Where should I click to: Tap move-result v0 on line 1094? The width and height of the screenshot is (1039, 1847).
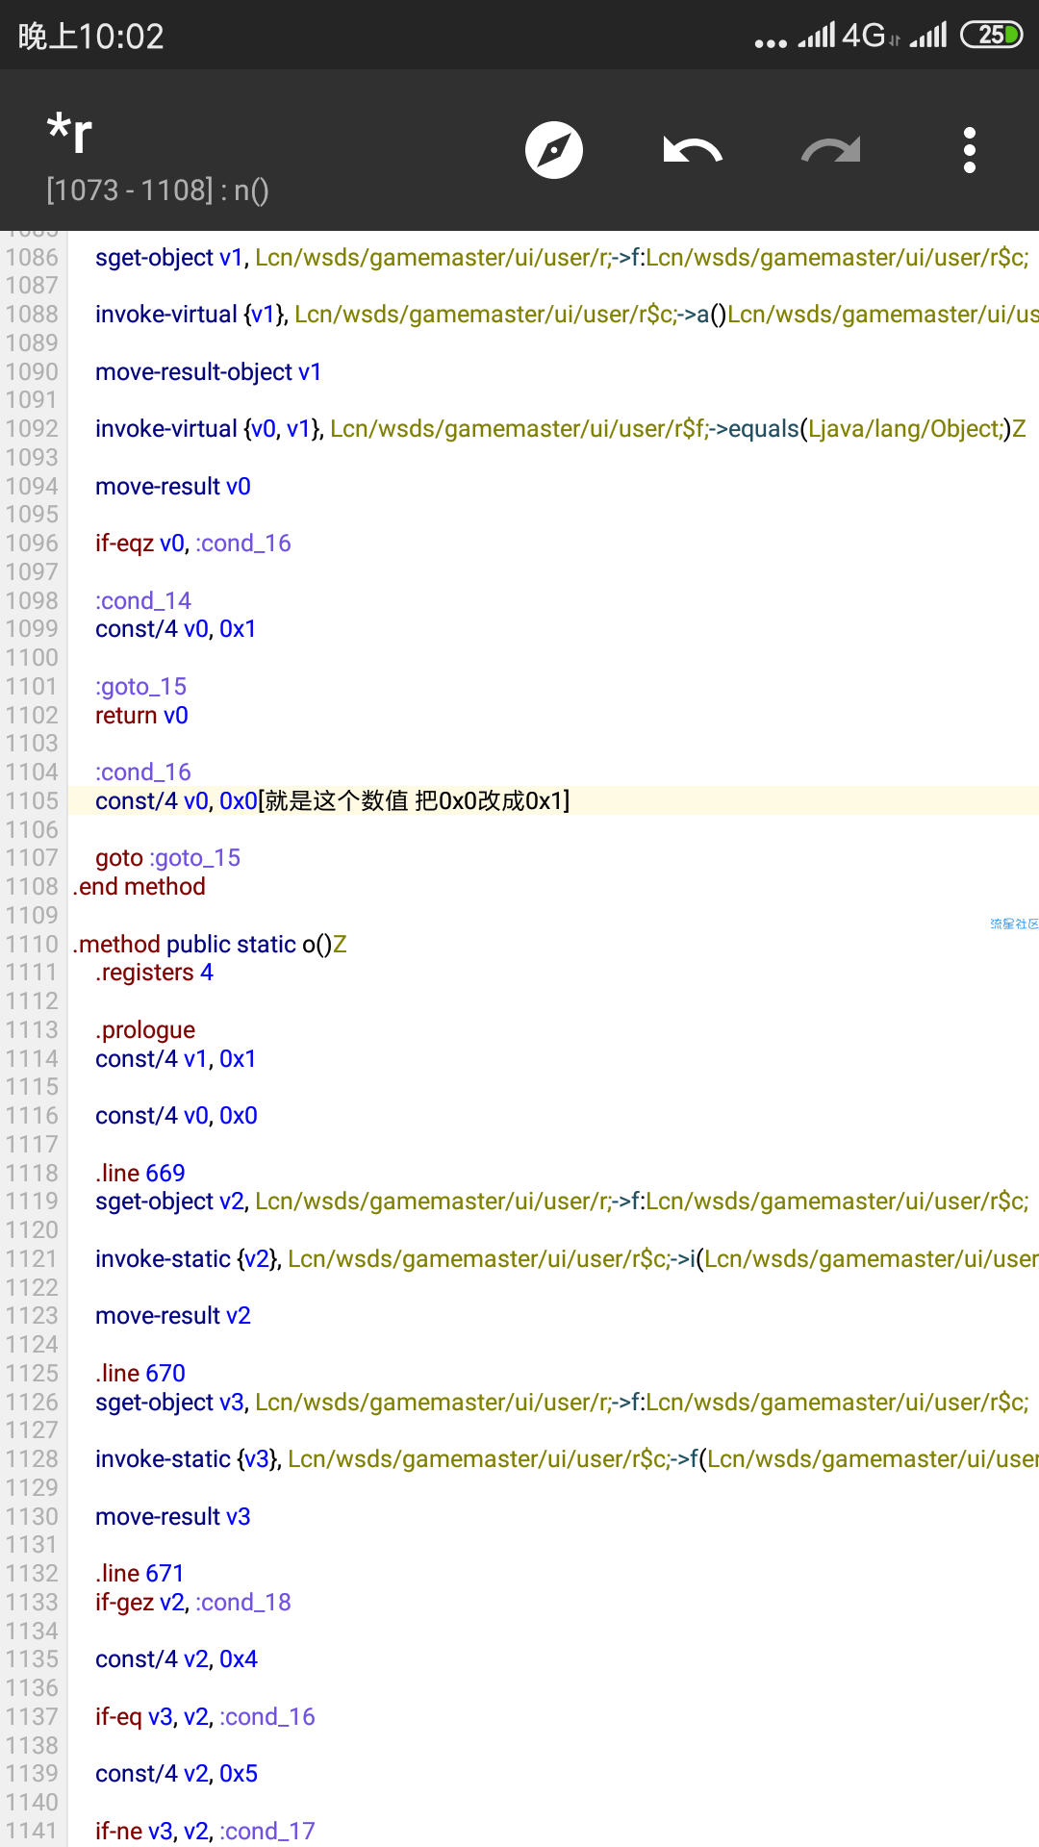pyautogui.click(x=172, y=486)
